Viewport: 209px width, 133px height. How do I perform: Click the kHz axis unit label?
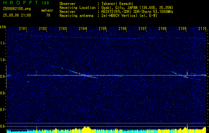pos(3,27)
